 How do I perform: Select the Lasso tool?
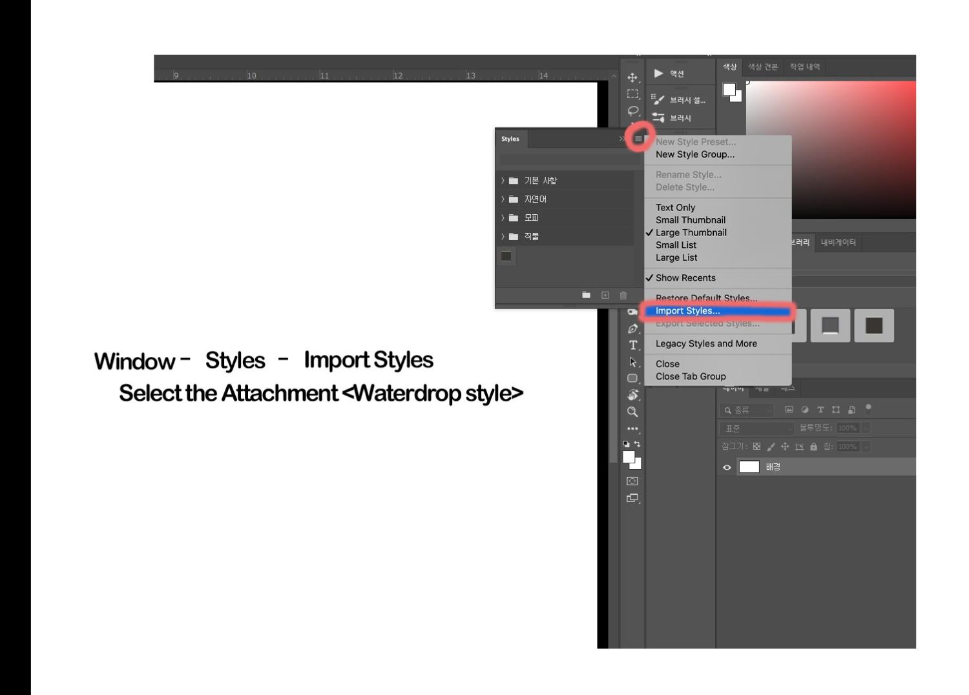[632, 111]
